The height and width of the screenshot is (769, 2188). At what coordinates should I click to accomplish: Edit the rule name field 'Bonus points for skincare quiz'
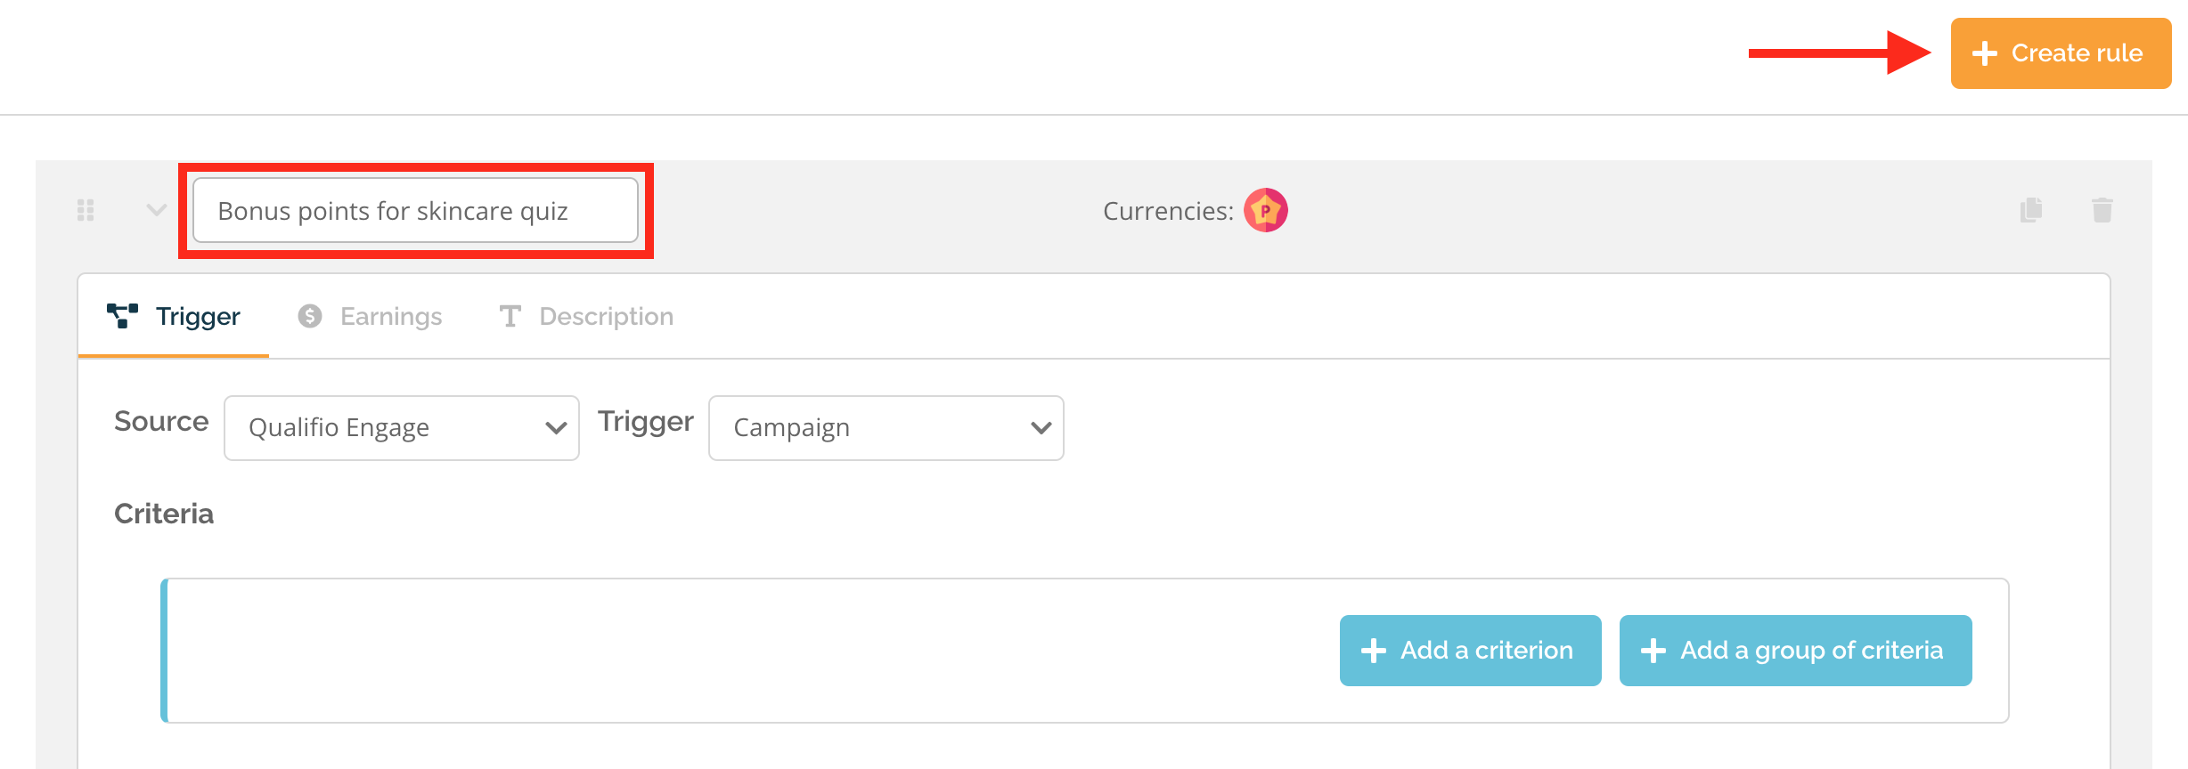pos(416,210)
